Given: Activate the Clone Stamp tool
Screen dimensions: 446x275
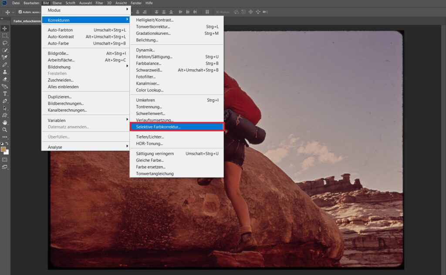Looking at the screenshot, I should click(x=5, y=72).
